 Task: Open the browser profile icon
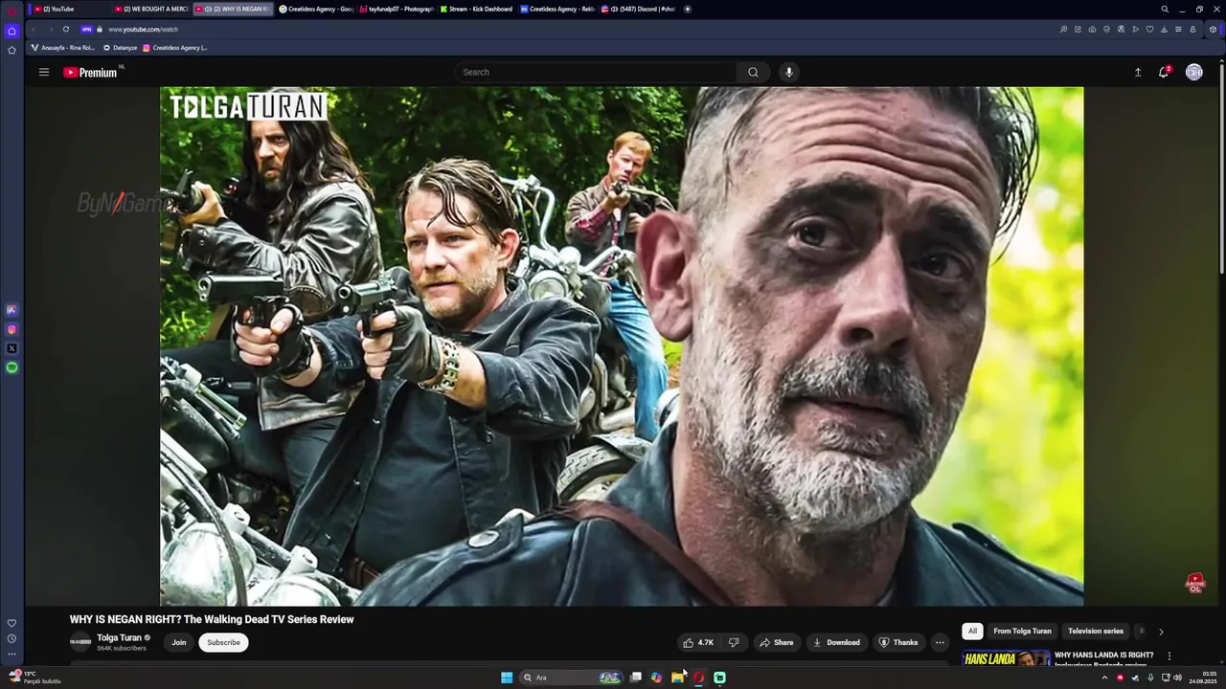[1192, 29]
